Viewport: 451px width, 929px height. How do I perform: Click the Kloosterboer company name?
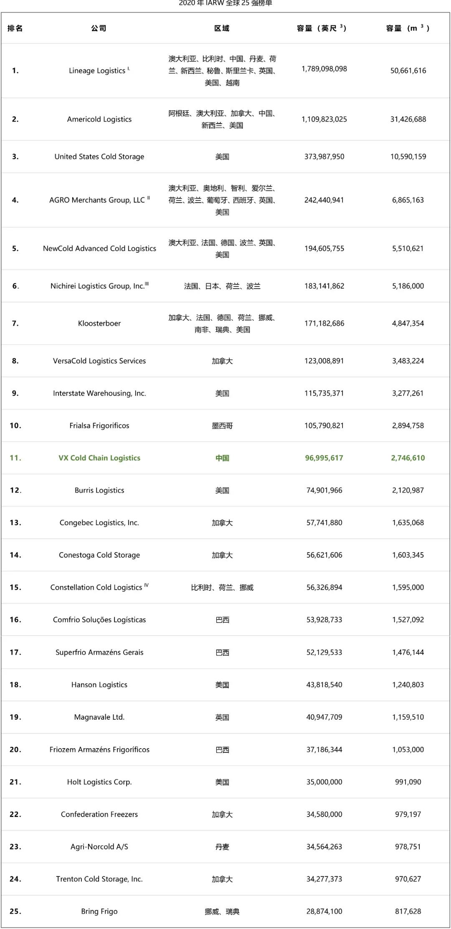tap(99, 323)
